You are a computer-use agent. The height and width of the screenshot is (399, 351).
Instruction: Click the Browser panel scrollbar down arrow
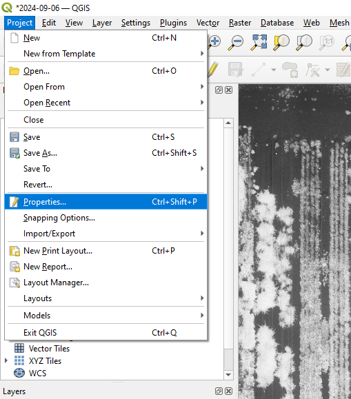228,375
